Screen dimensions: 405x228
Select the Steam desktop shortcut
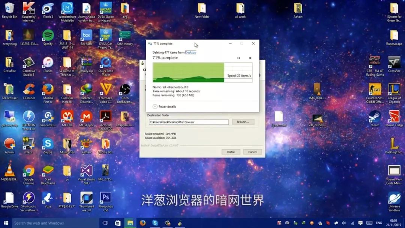click(x=375, y=119)
